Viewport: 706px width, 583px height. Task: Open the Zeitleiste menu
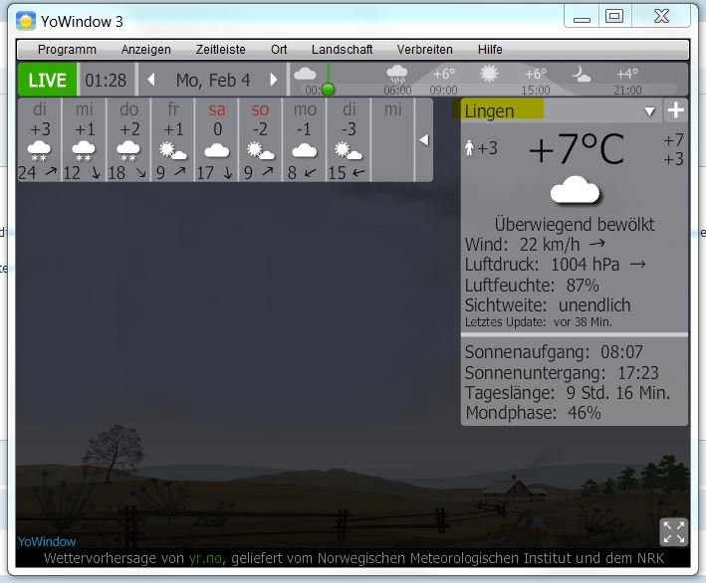point(220,49)
